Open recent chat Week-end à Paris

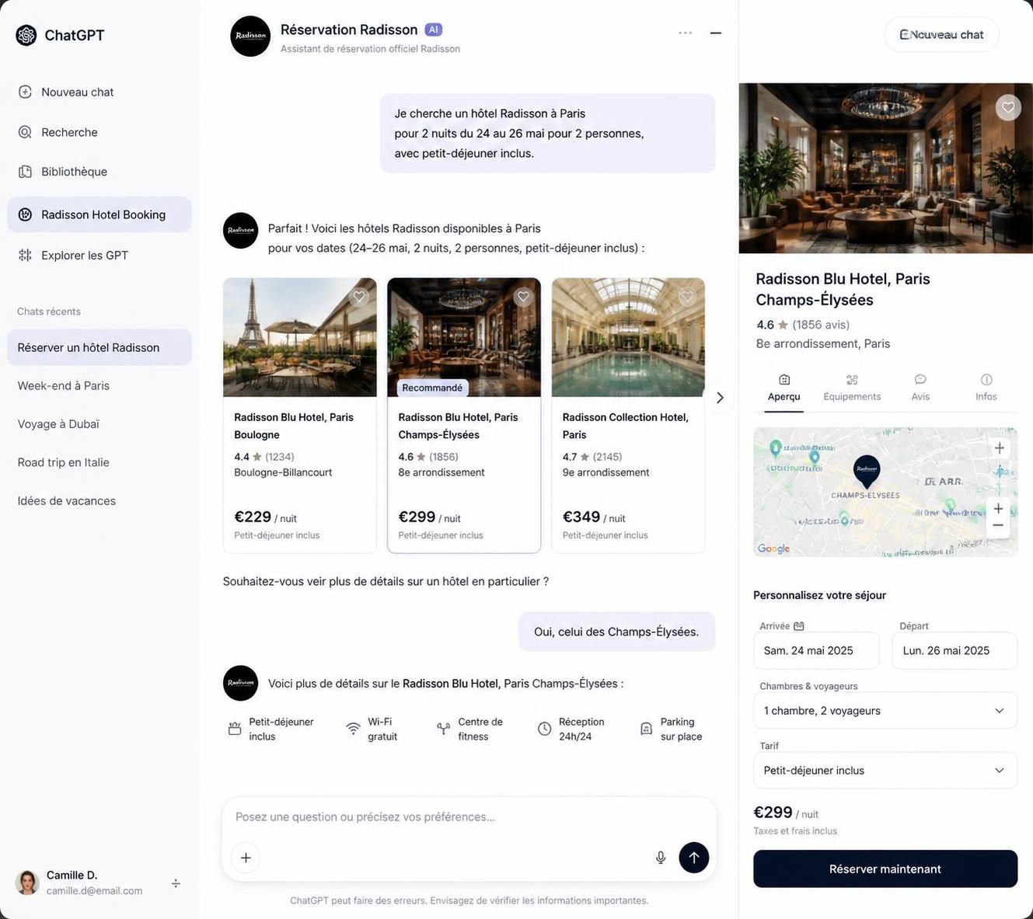[99, 385]
